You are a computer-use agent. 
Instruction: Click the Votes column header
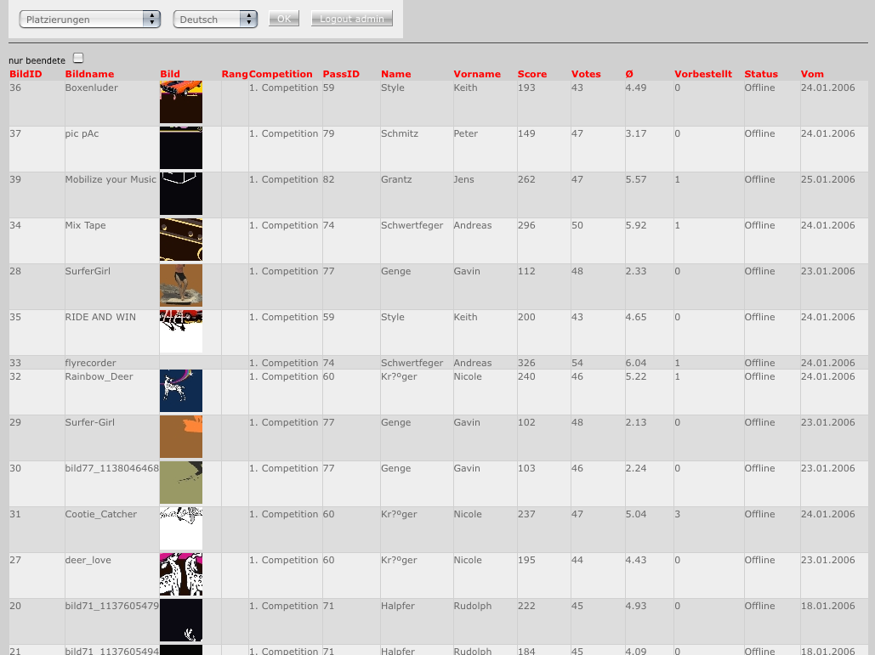pos(585,74)
